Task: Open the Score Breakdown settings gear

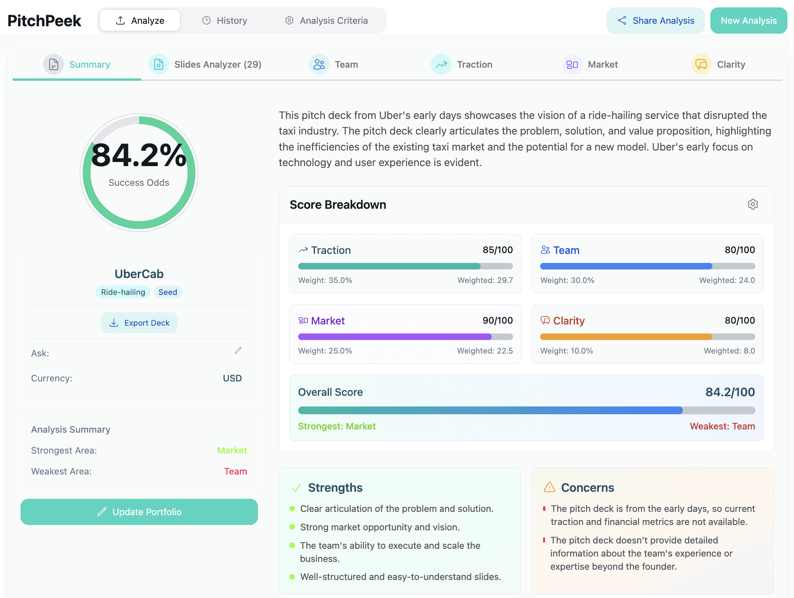Action: (x=753, y=204)
